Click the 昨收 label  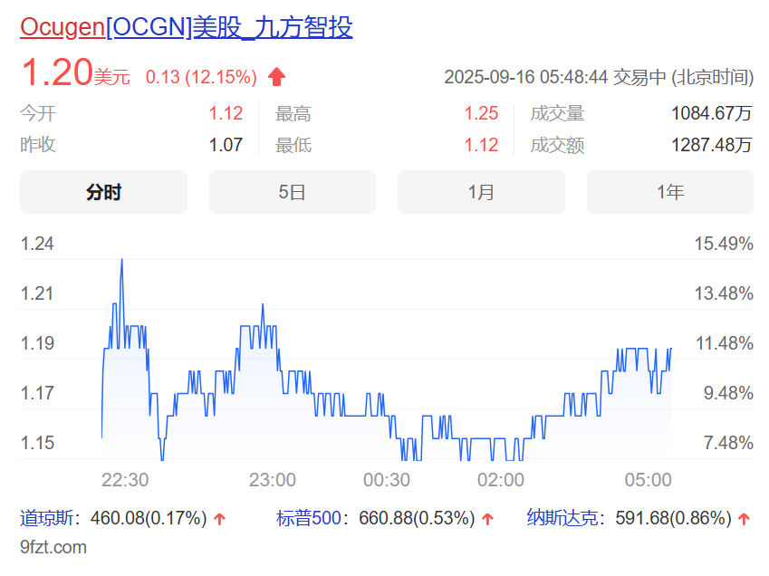click(x=38, y=145)
